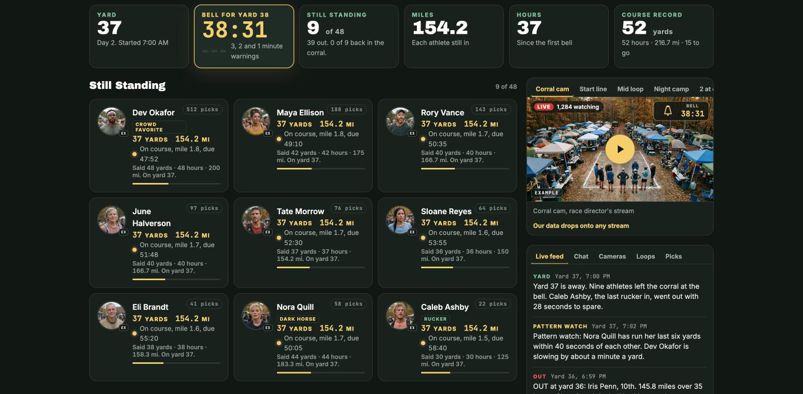Click the bell icon on the video overlay
The height and width of the screenshot is (394, 803).
(668, 110)
